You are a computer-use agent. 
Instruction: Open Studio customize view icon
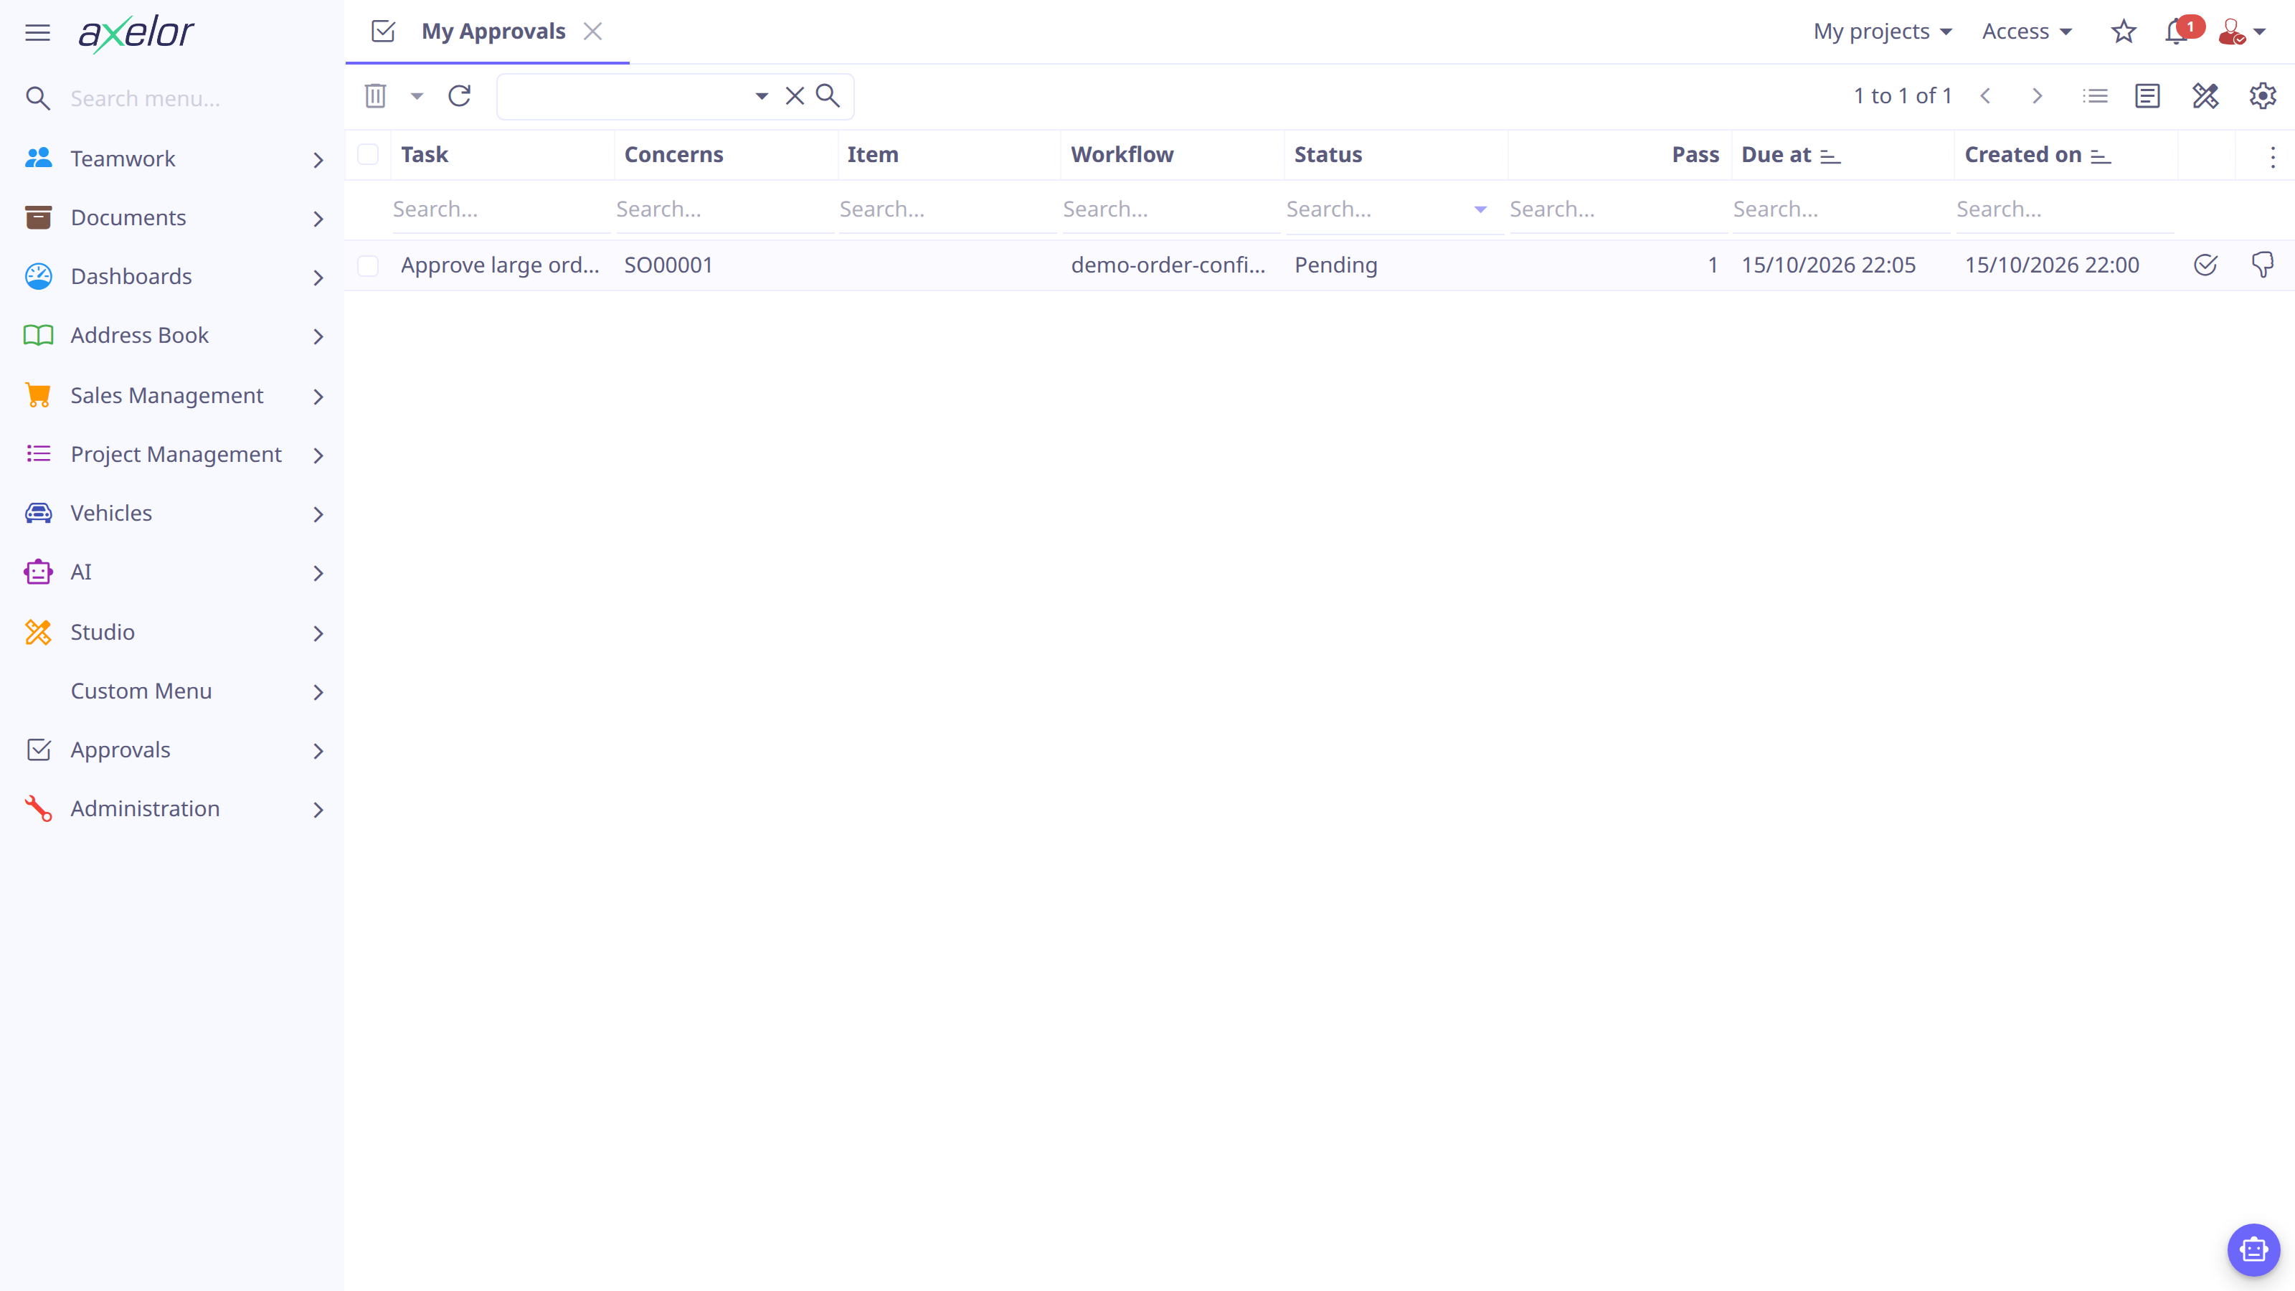tap(2205, 95)
